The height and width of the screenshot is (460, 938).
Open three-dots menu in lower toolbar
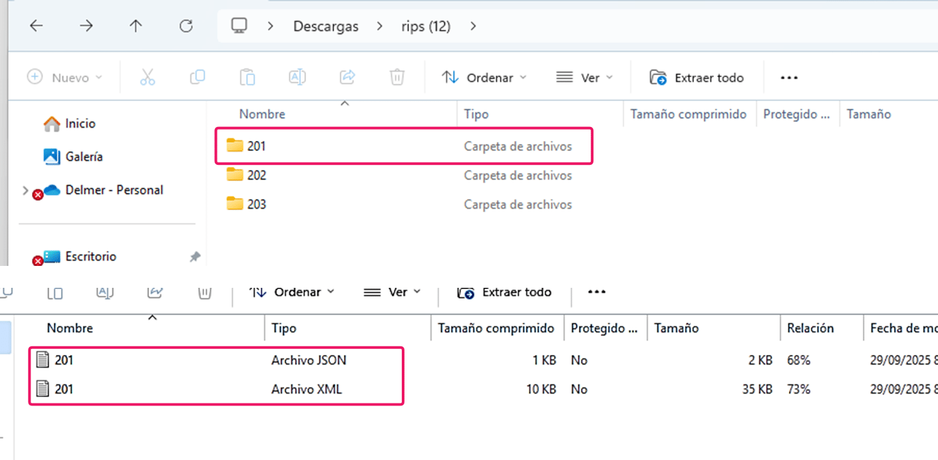click(597, 292)
